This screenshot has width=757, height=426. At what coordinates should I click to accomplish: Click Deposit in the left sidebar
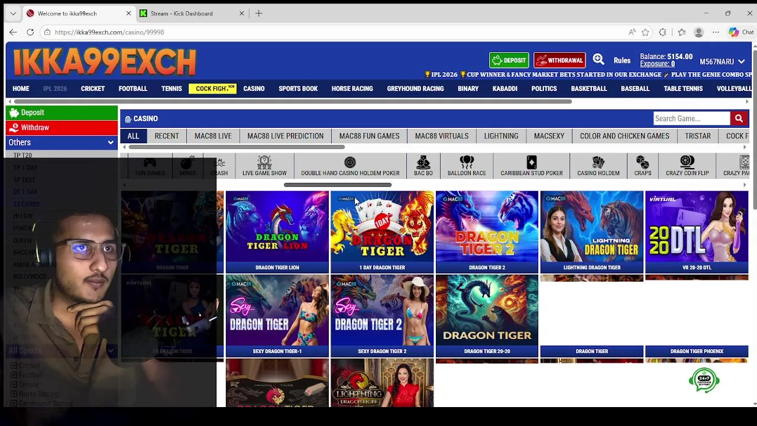click(x=62, y=112)
